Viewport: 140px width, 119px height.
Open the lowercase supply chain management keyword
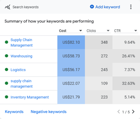(22, 83)
